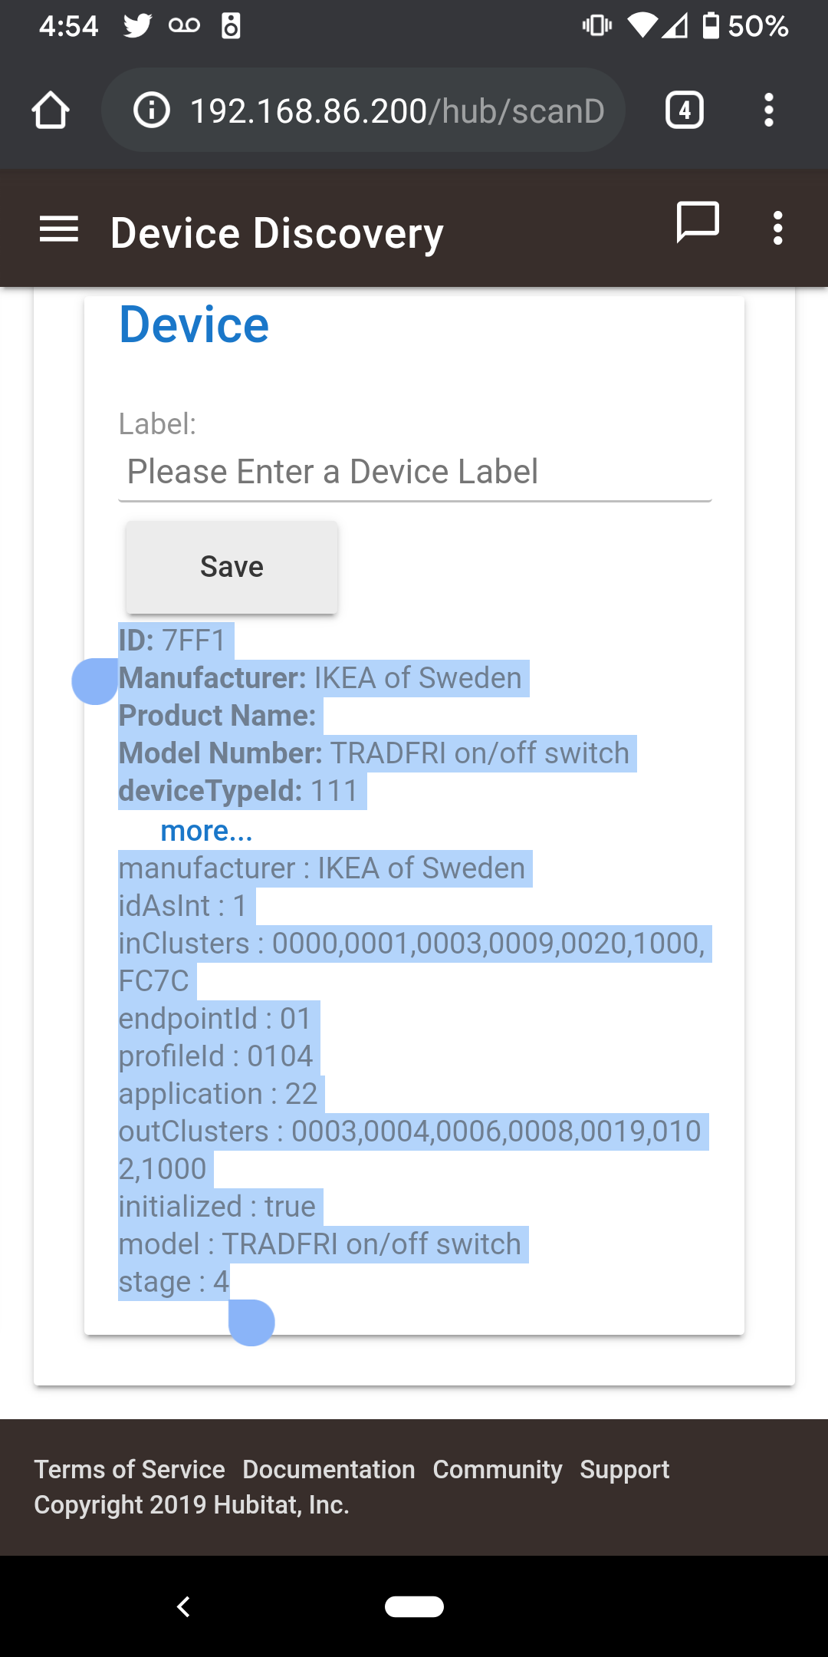The height and width of the screenshot is (1657, 828).
Task: Tap the URL address bar text
Action: pos(397,110)
